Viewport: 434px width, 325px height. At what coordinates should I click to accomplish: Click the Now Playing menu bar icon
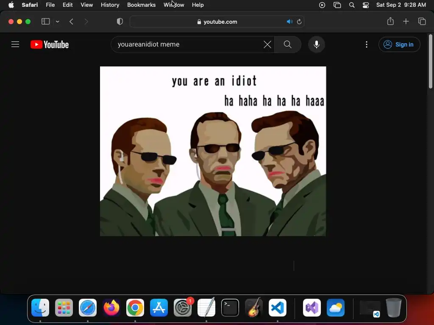[322, 5]
